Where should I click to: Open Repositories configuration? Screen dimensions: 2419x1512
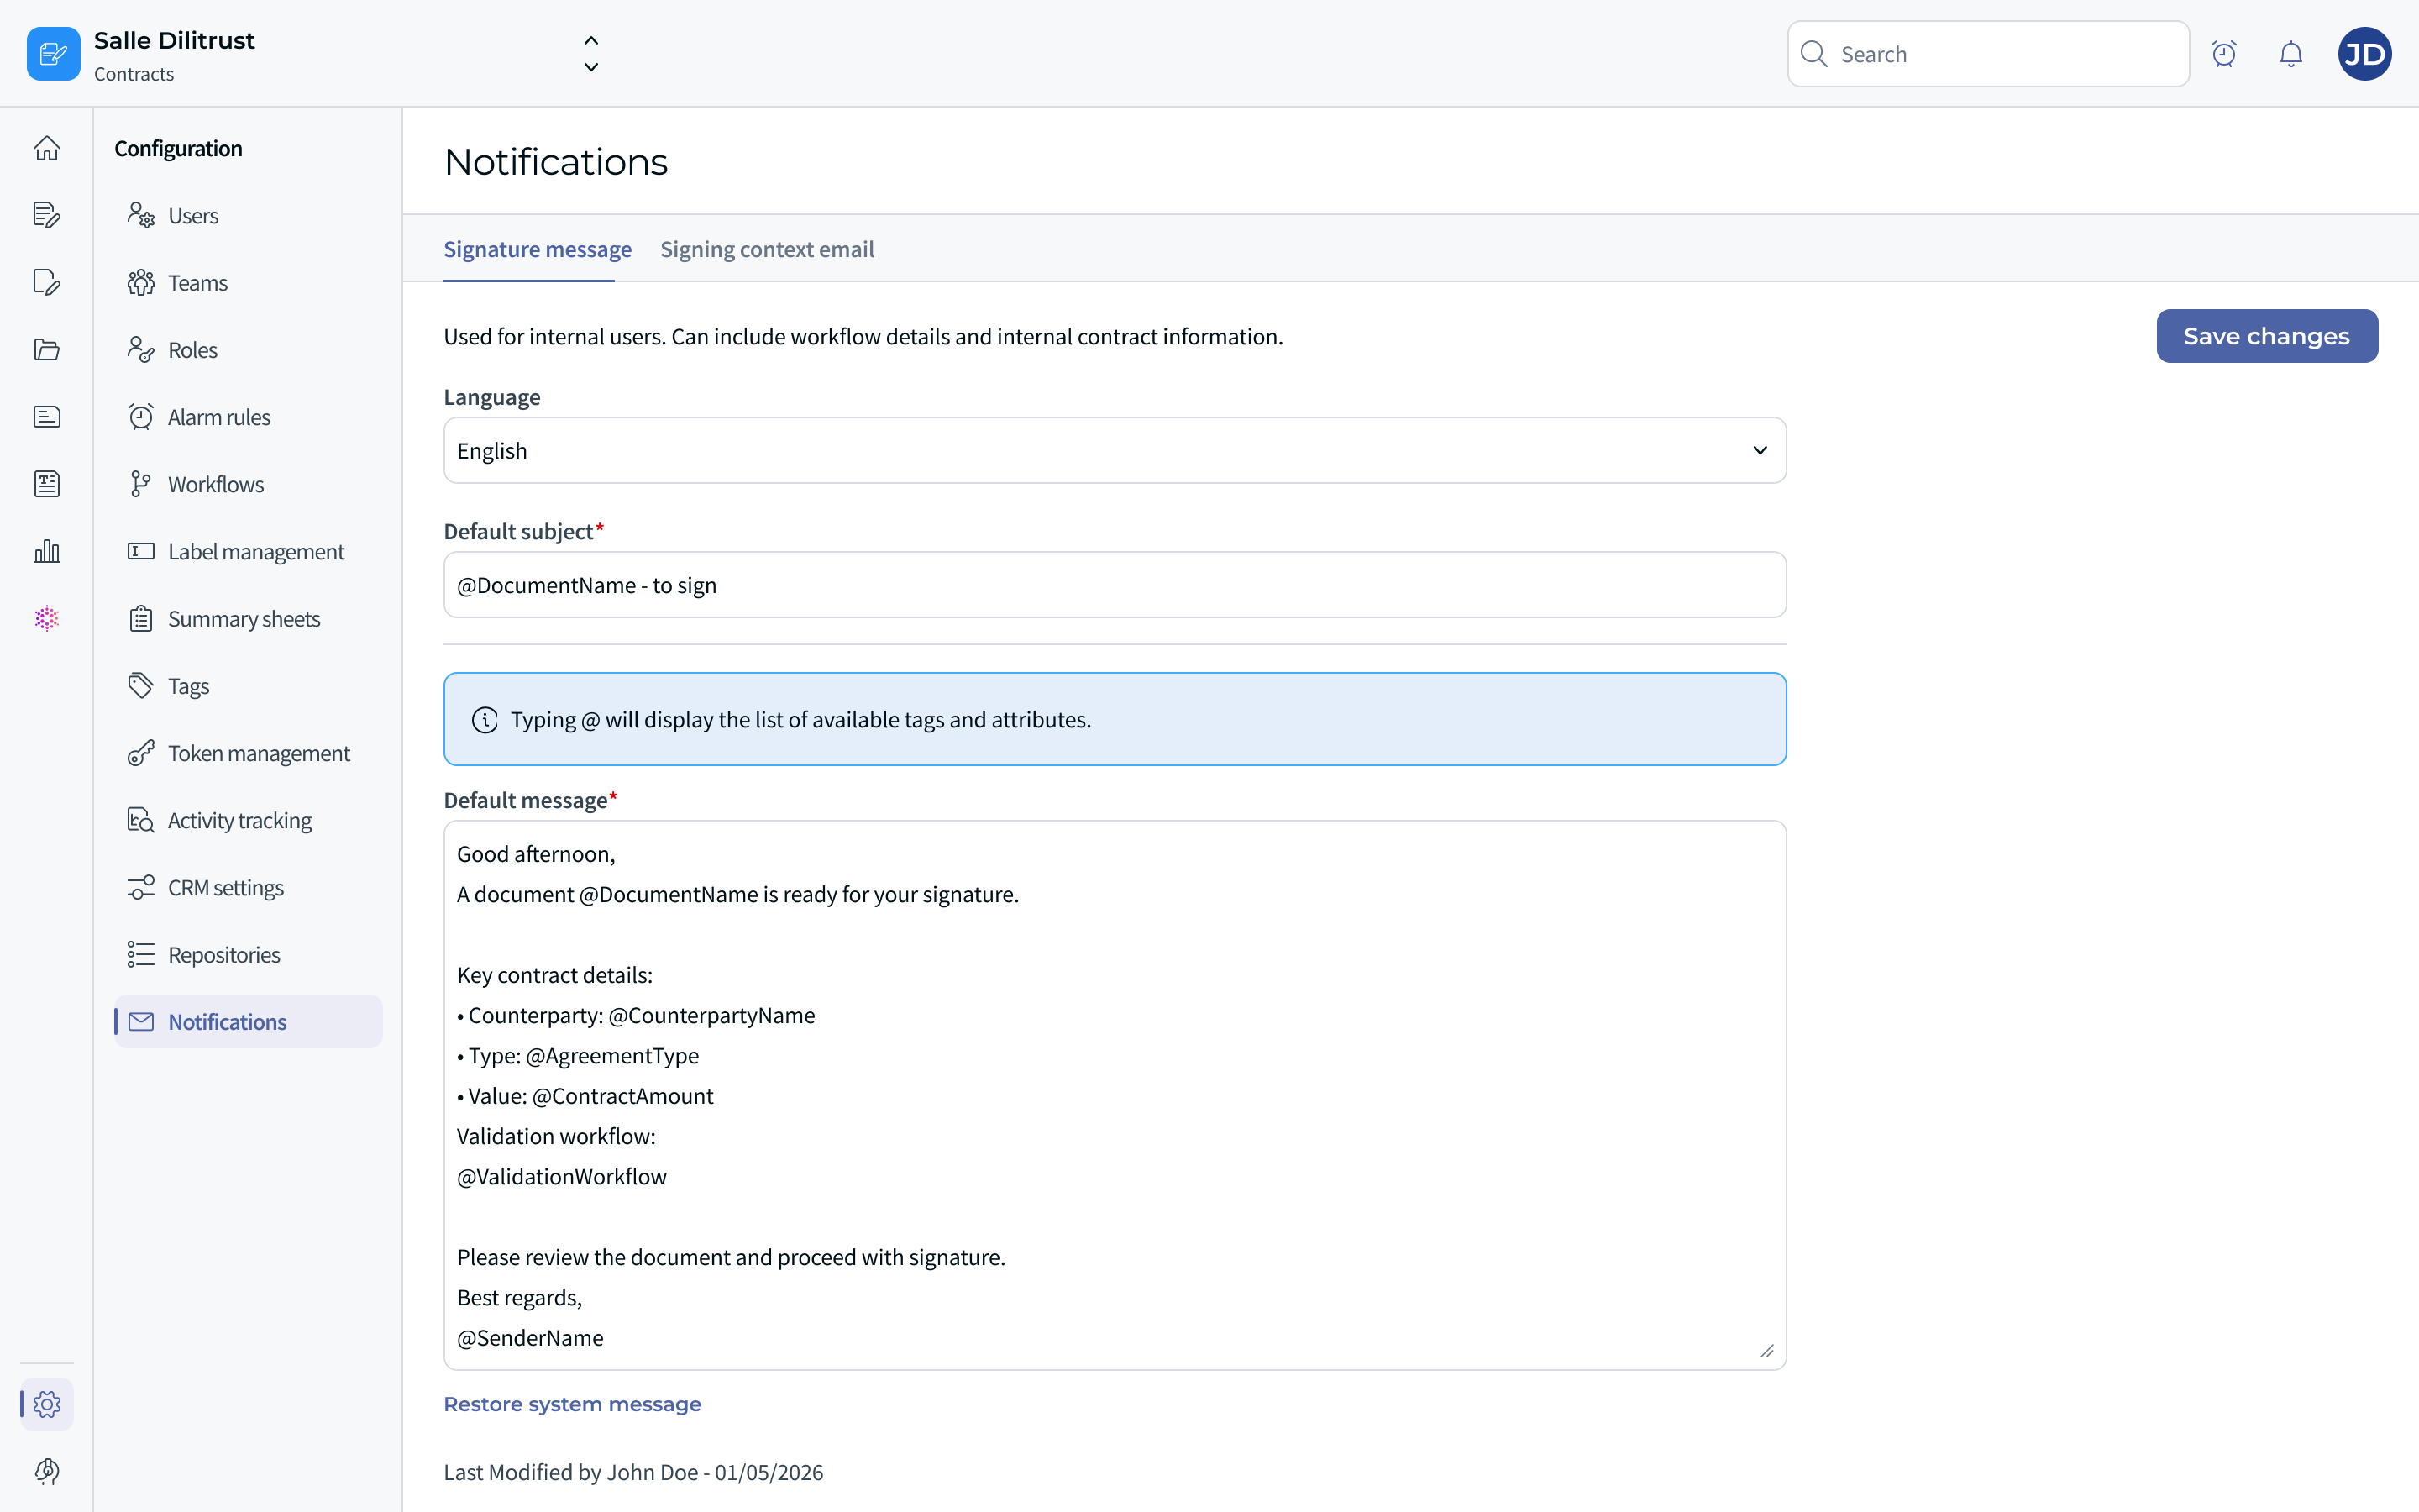(x=248, y=954)
